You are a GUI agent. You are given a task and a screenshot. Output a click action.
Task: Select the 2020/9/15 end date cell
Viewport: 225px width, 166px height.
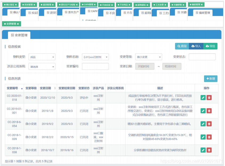coord(67,137)
